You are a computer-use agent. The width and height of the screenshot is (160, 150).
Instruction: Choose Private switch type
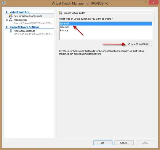[106, 31]
